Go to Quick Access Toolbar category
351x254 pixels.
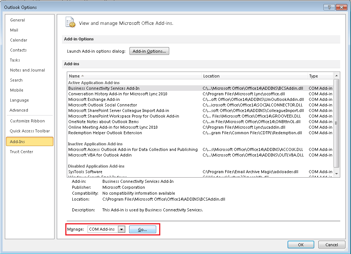(30, 131)
